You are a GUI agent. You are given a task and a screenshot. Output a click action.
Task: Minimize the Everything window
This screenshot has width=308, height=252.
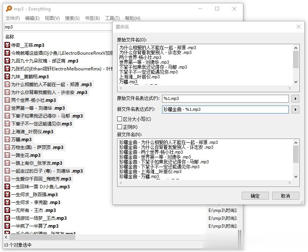tap(200, 9)
